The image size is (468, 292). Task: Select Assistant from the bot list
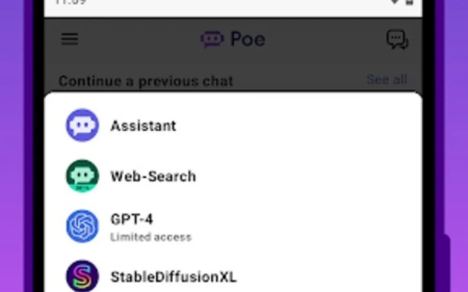(143, 126)
